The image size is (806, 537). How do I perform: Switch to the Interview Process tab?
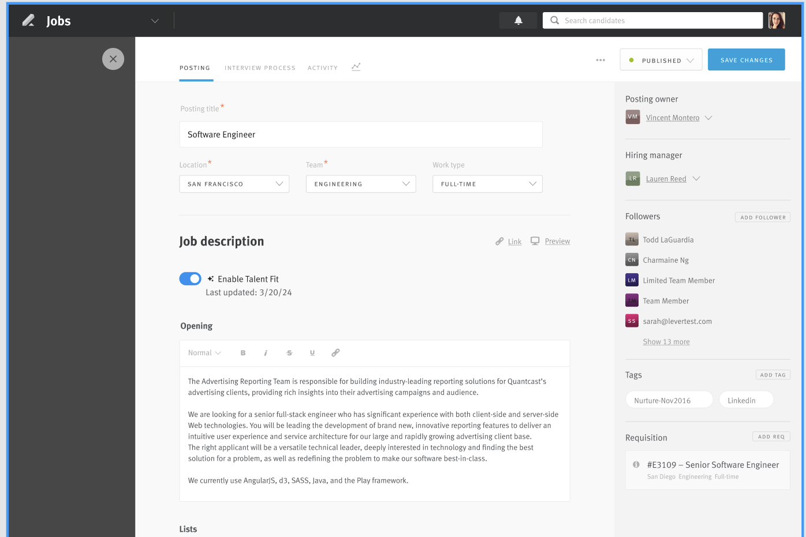click(260, 68)
